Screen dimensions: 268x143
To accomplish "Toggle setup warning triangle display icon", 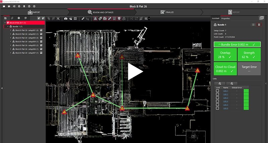I will click(x=95, y=18).
